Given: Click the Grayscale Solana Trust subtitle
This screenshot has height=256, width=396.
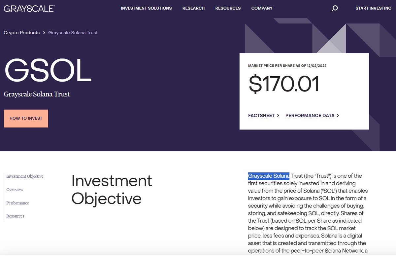Looking at the screenshot, I should point(37,94).
